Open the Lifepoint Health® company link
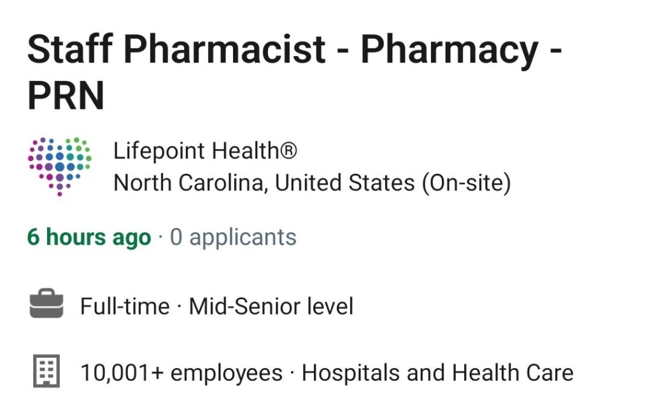The width and height of the screenshot is (652, 403). (x=205, y=150)
